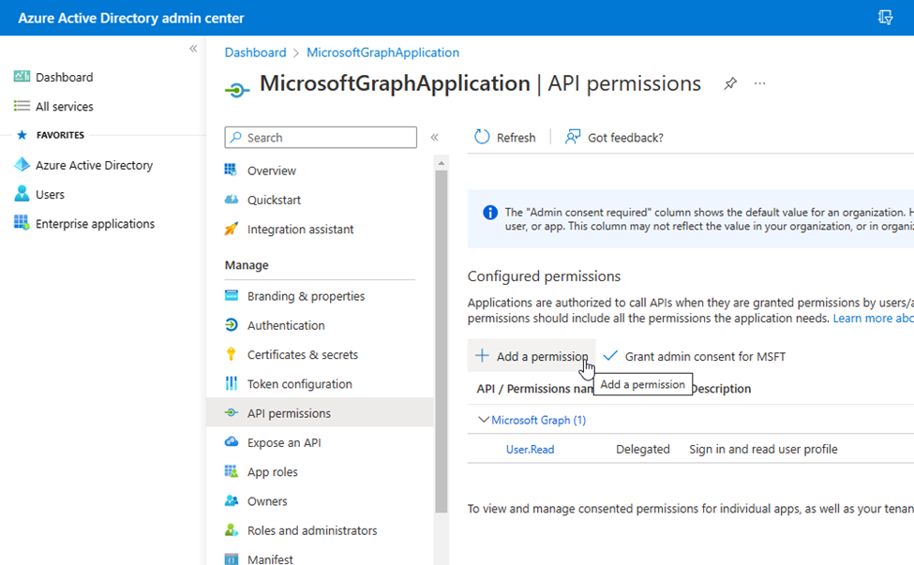
Task: Open the User.Read permission link
Action: pyautogui.click(x=530, y=450)
